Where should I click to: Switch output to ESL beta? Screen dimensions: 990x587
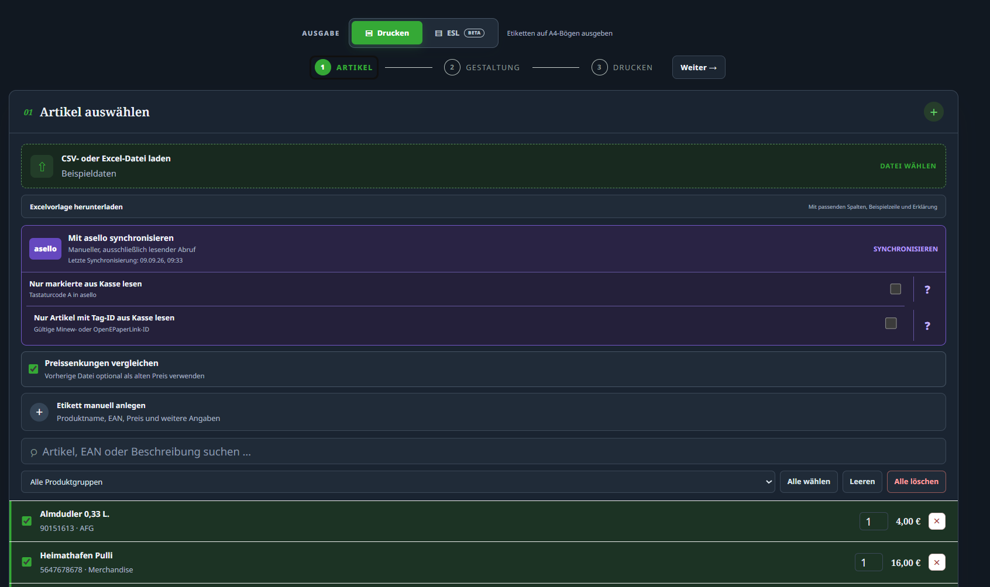click(460, 33)
